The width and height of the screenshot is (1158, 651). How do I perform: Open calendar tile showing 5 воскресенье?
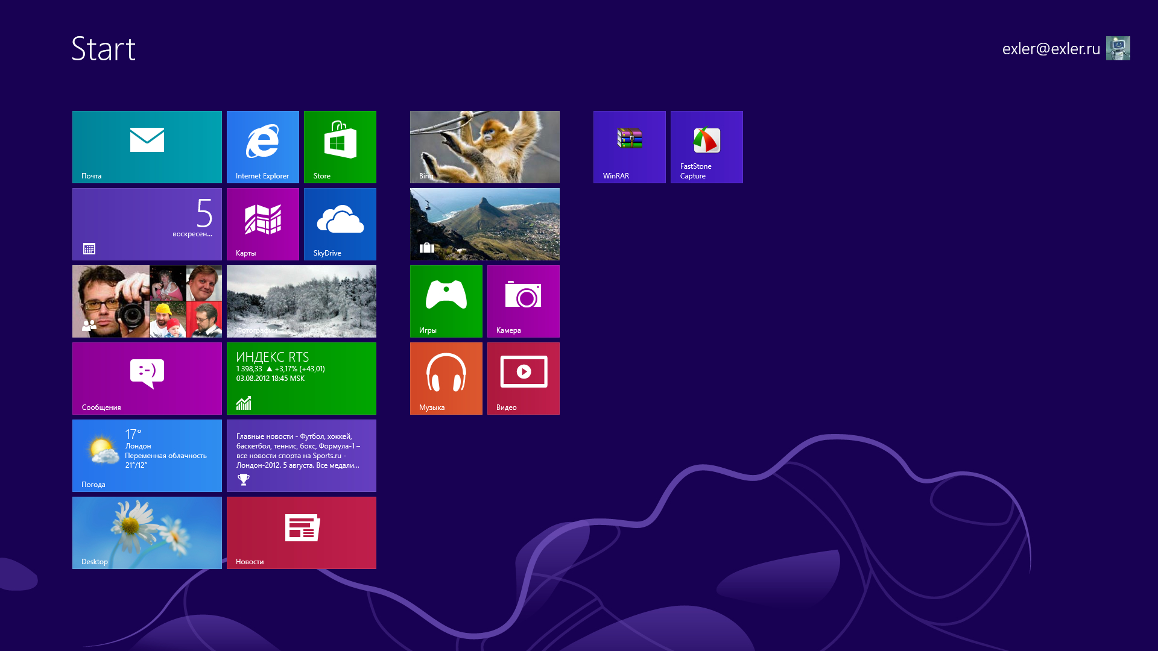pyautogui.click(x=147, y=224)
